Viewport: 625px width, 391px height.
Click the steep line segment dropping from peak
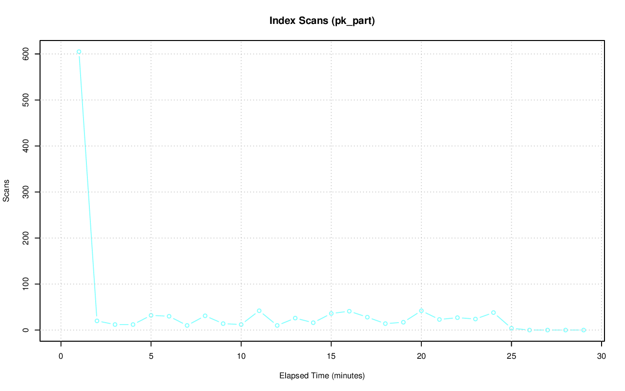tap(88, 185)
